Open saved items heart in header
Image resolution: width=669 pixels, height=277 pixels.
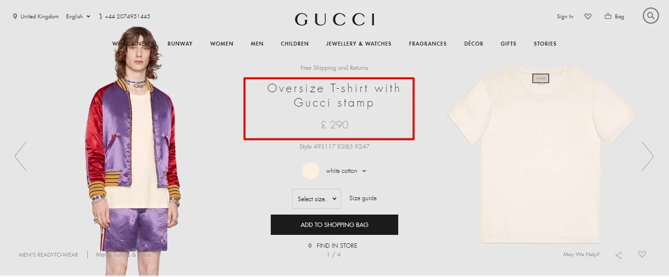588,16
